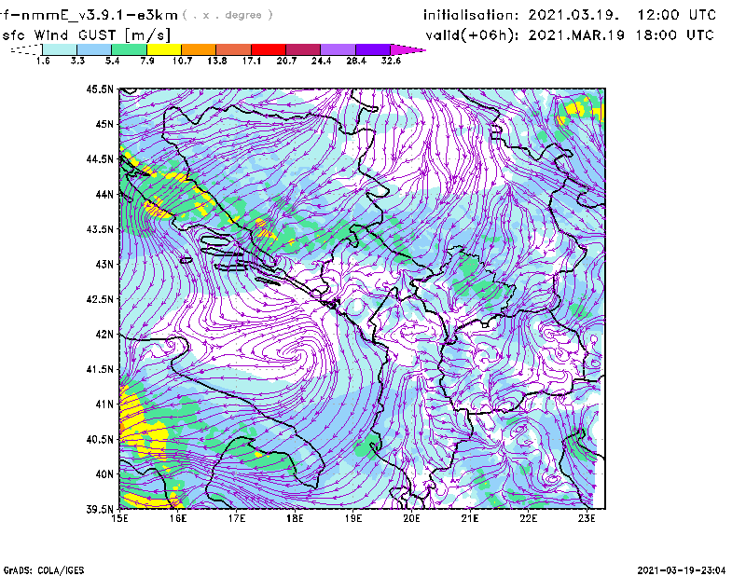
Task: Click the 15E longitude label
Action: click(x=119, y=518)
